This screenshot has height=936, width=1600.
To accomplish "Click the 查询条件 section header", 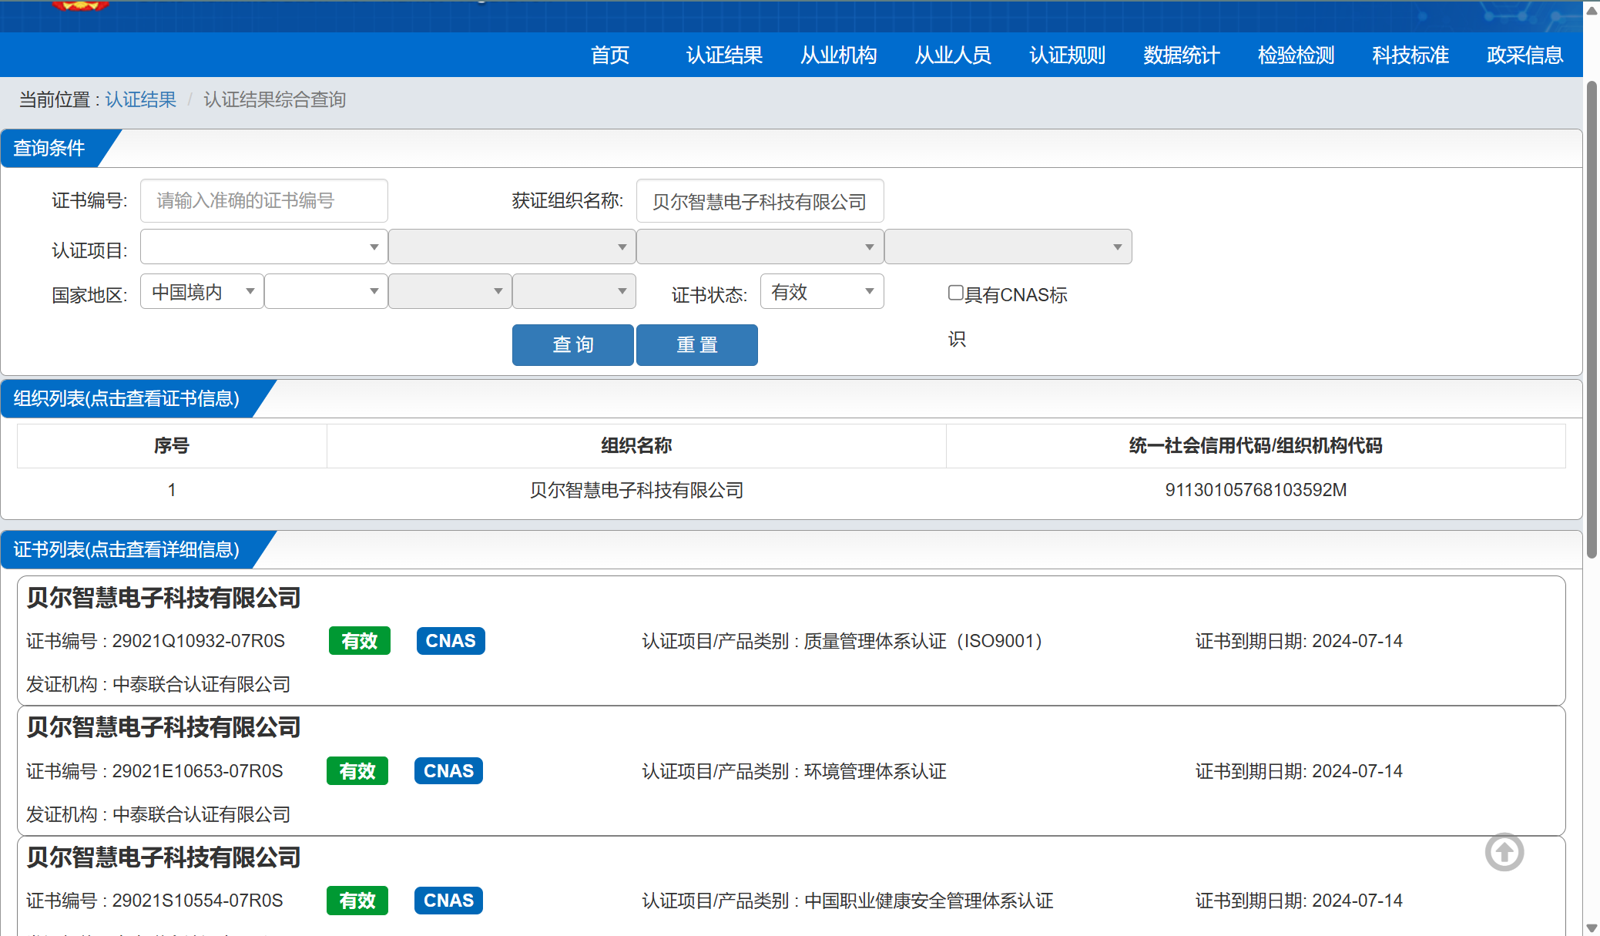I will tap(49, 148).
